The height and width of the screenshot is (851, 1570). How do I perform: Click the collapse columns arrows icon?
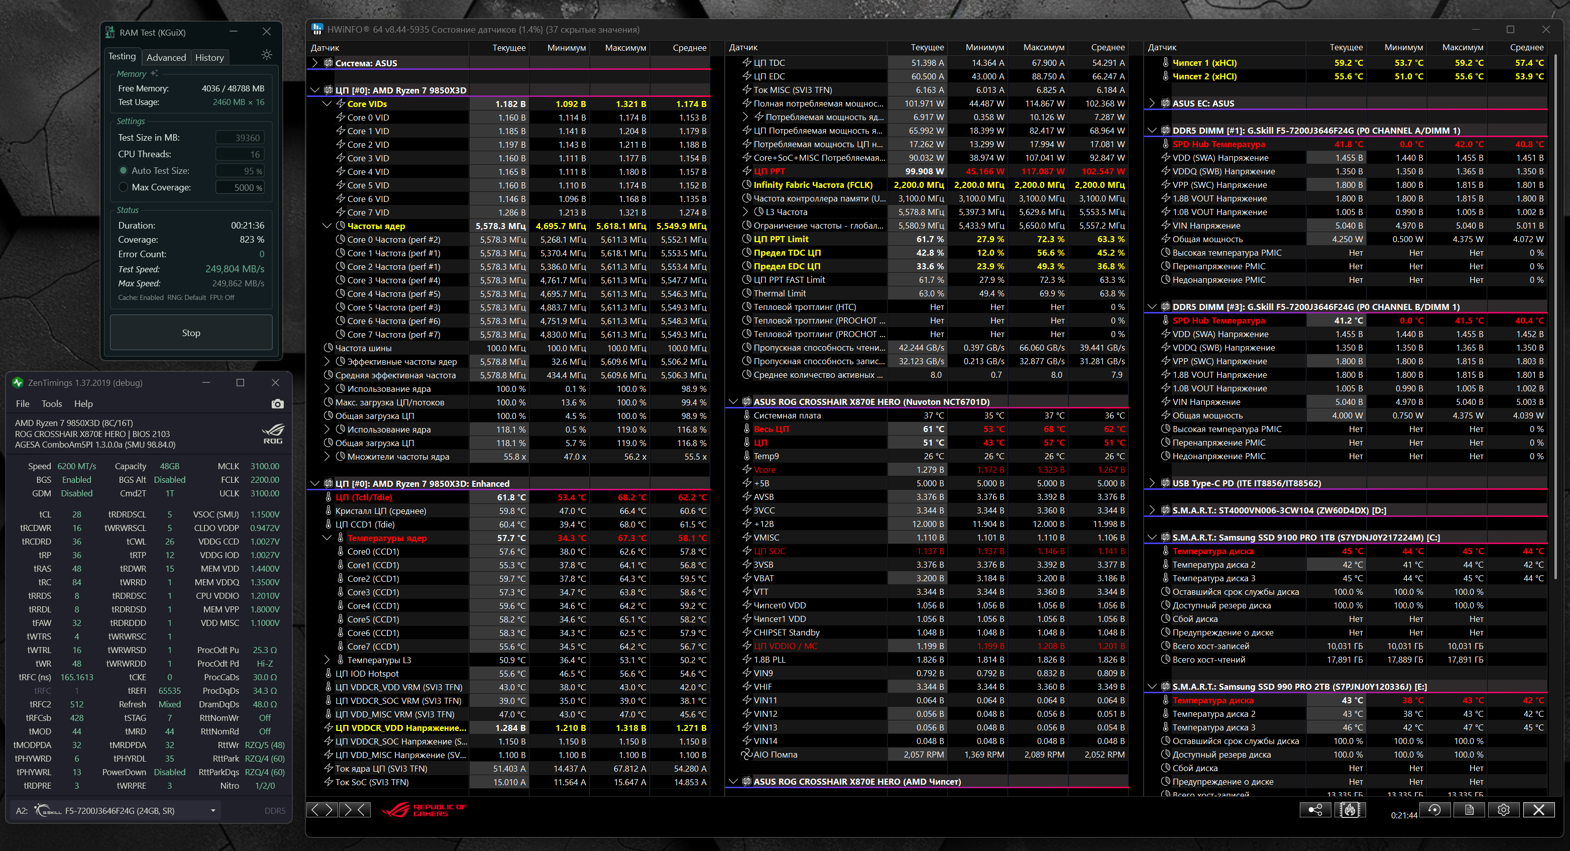(x=355, y=809)
